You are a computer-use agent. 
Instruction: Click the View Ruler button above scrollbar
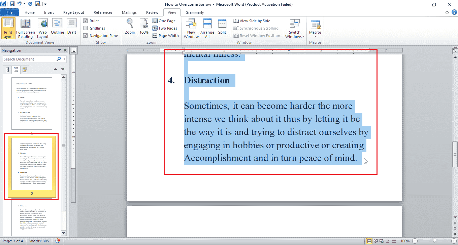pyautogui.click(x=455, y=51)
